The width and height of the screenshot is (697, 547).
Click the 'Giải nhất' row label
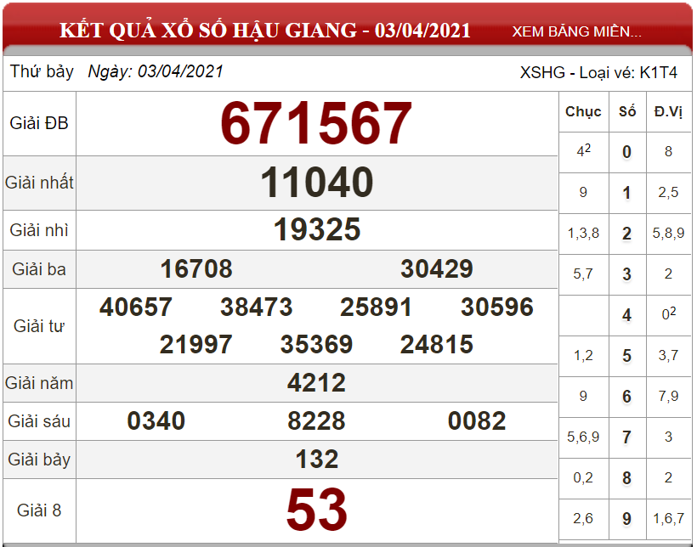pyautogui.click(x=39, y=183)
